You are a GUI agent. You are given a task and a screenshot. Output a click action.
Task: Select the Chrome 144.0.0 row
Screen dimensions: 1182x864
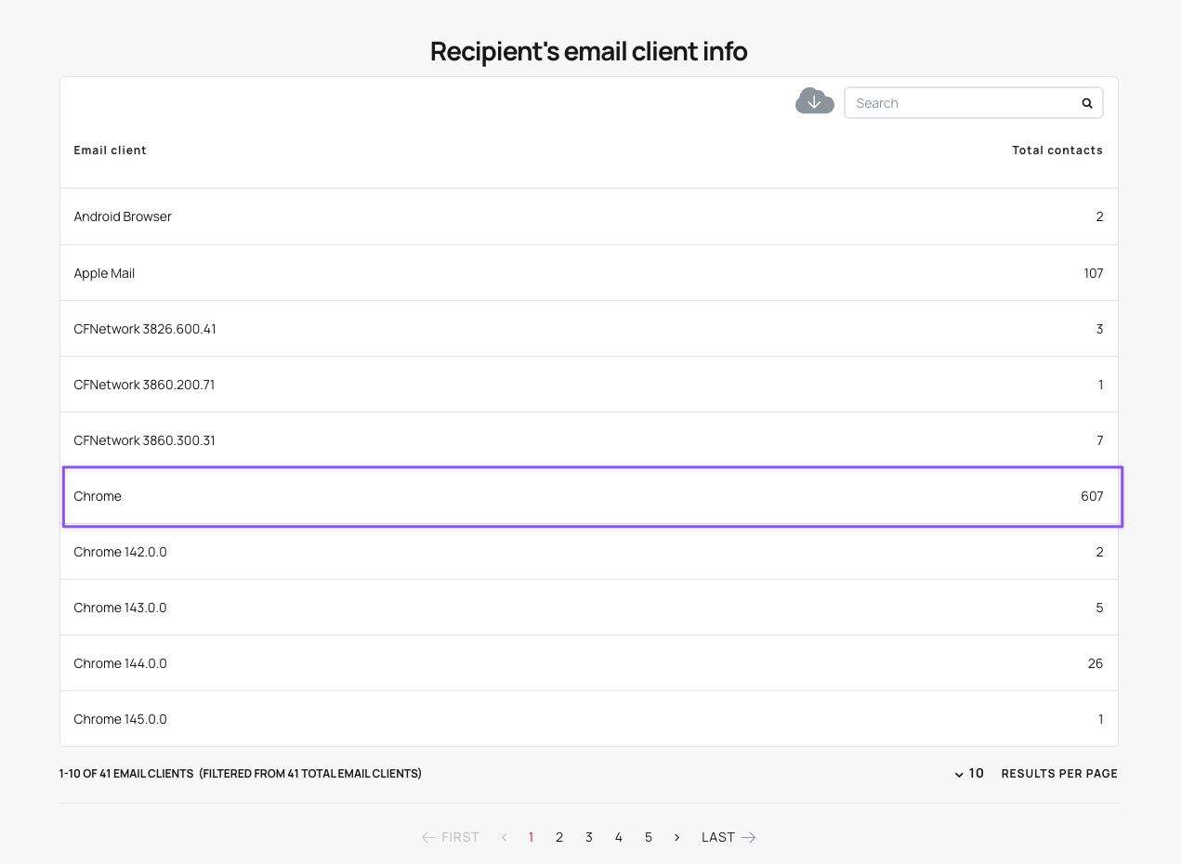pos(589,663)
